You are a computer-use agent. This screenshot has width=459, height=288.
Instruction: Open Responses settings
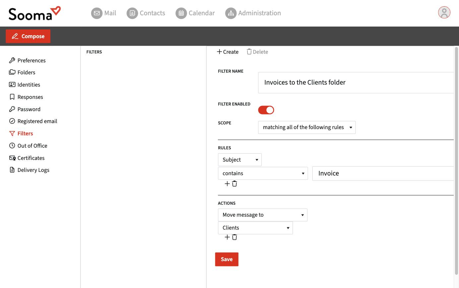tap(26, 97)
